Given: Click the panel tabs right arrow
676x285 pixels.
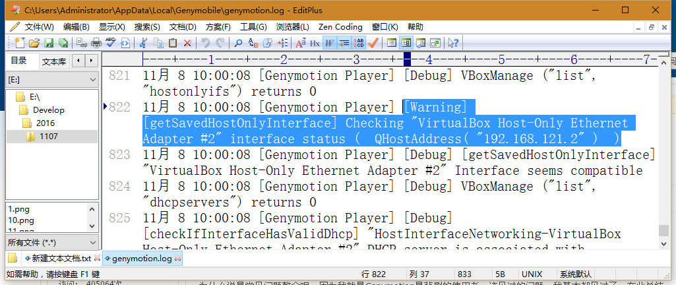Looking at the screenshot, I should tap(91, 61).
